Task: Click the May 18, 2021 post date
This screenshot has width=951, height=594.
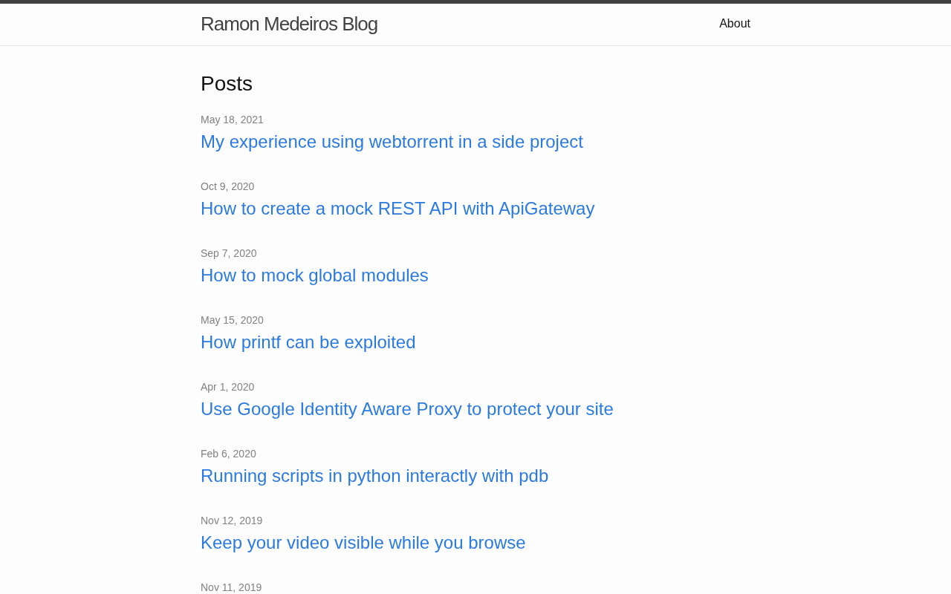Action: (x=232, y=120)
